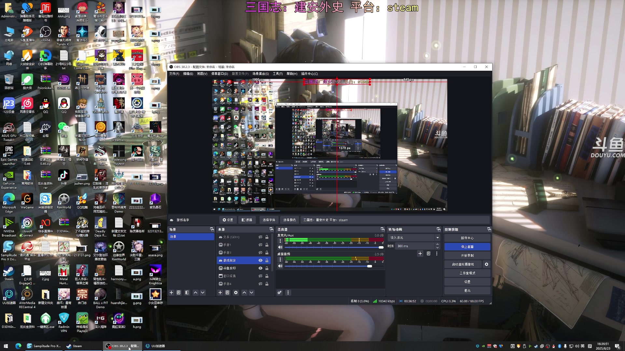Move selected source up in Sources panel
Screen dimensions: 625x351
[244, 292]
